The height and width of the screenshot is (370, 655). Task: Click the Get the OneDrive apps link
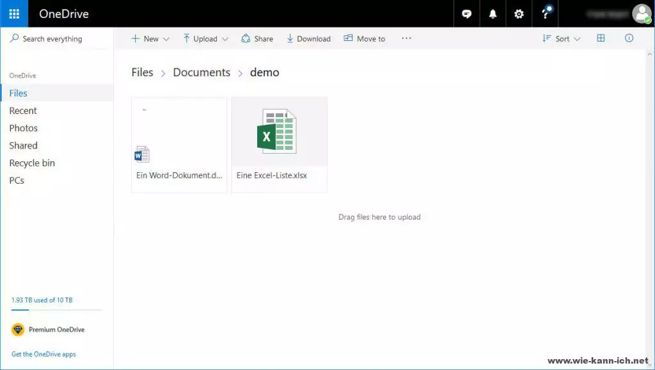(x=43, y=354)
